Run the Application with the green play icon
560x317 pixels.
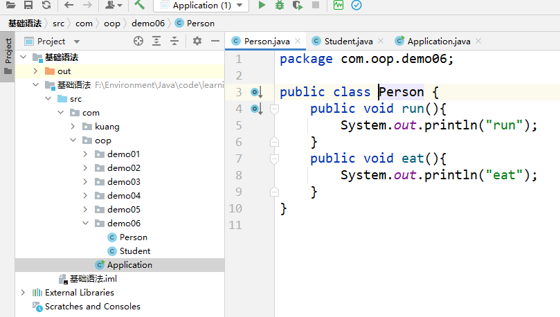tap(262, 5)
